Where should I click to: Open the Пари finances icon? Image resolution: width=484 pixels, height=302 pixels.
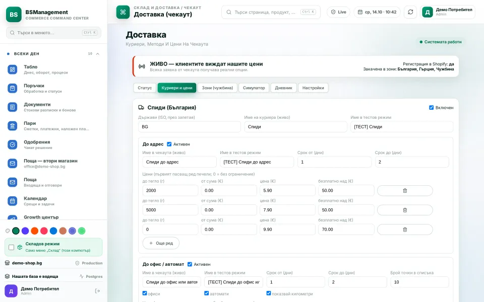tap(12, 126)
